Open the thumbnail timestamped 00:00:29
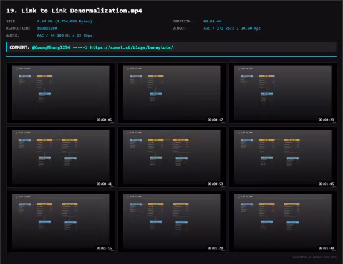This screenshot has width=343, height=264. click(283, 93)
